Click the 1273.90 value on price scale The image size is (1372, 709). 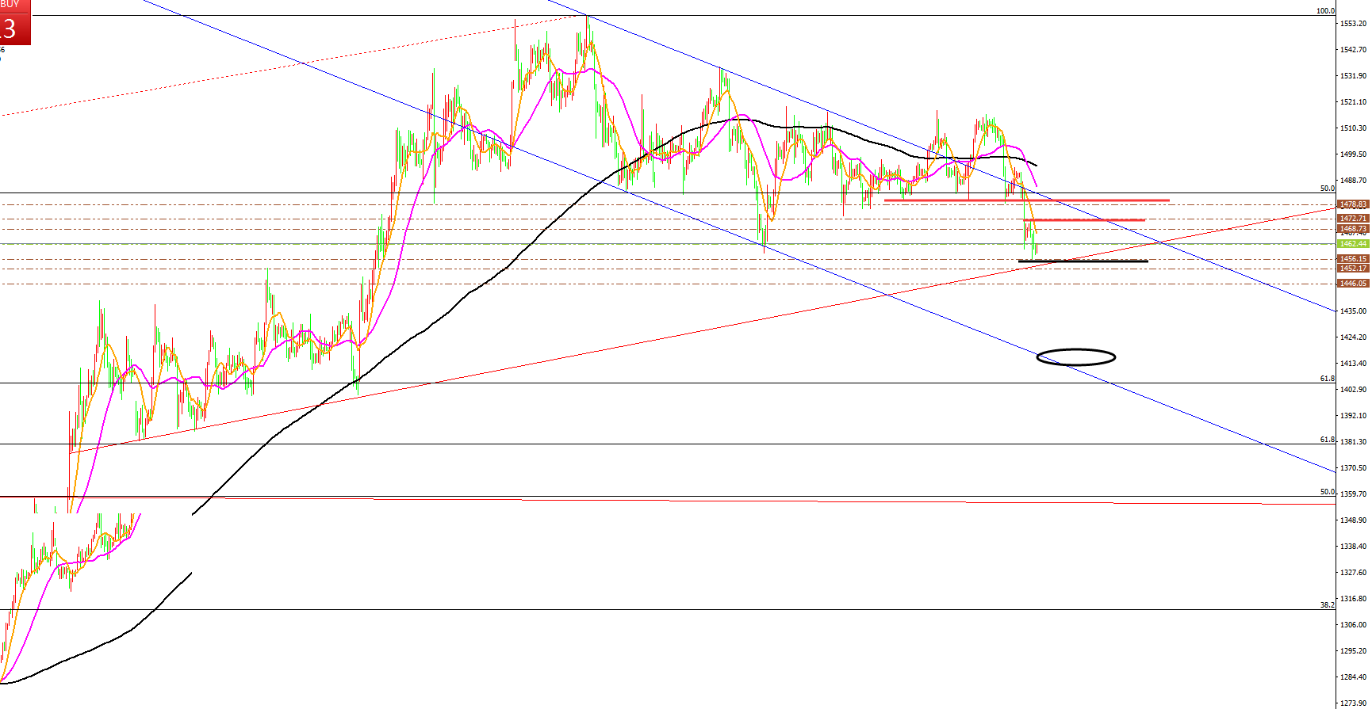tap(1352, 703)
